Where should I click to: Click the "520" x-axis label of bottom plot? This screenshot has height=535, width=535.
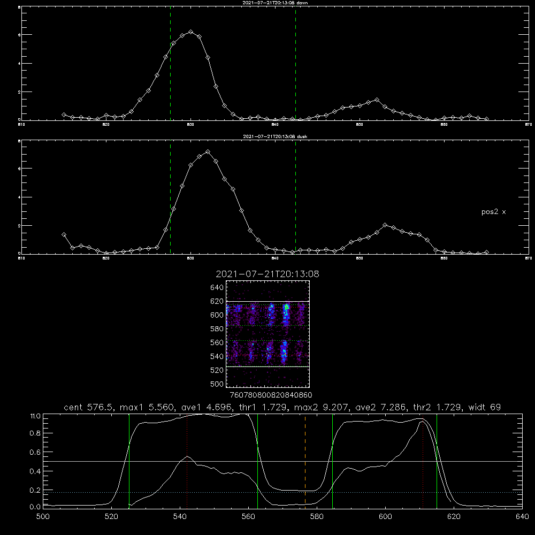(111, 517)
